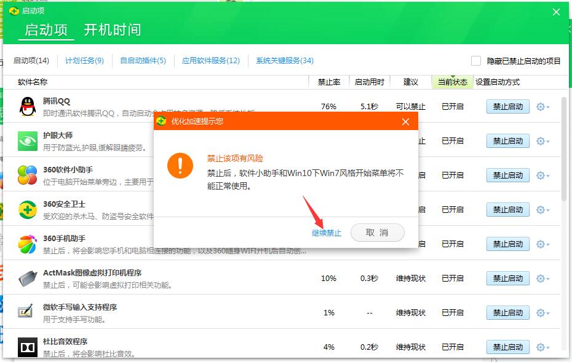
Task: Sort by 建议 column header
Action: coord(411,82)
